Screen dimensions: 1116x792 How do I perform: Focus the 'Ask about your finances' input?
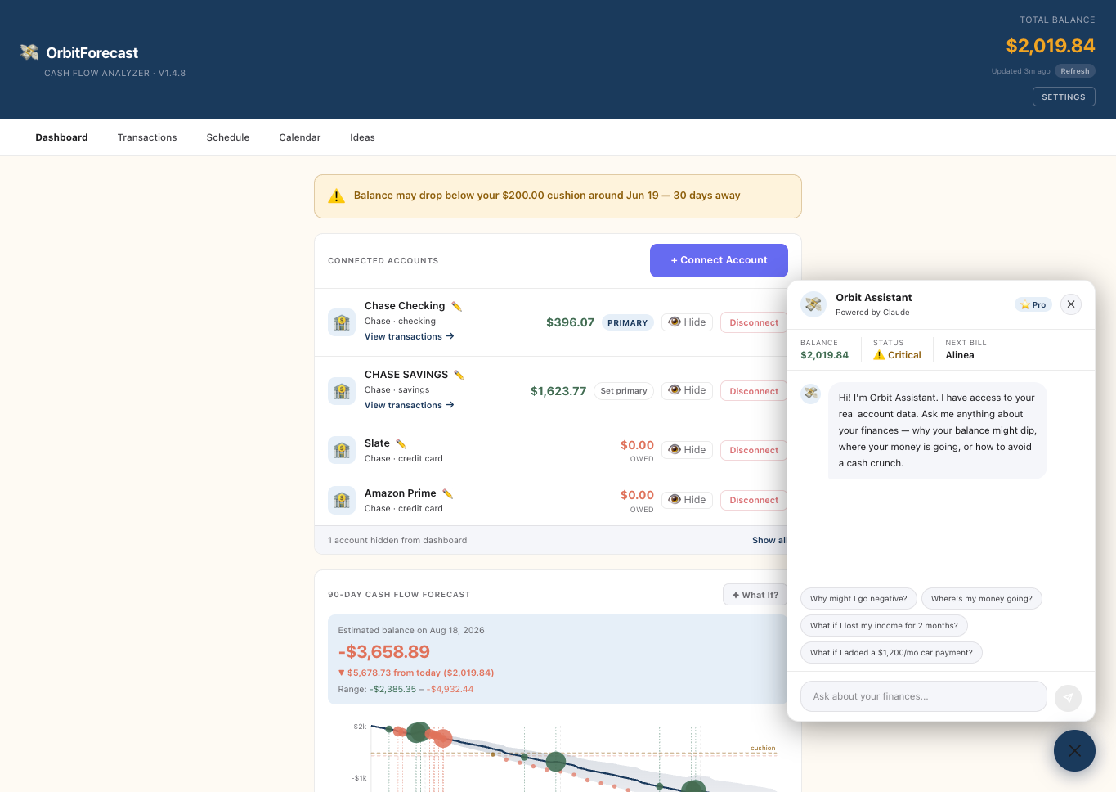pos(924,696)
